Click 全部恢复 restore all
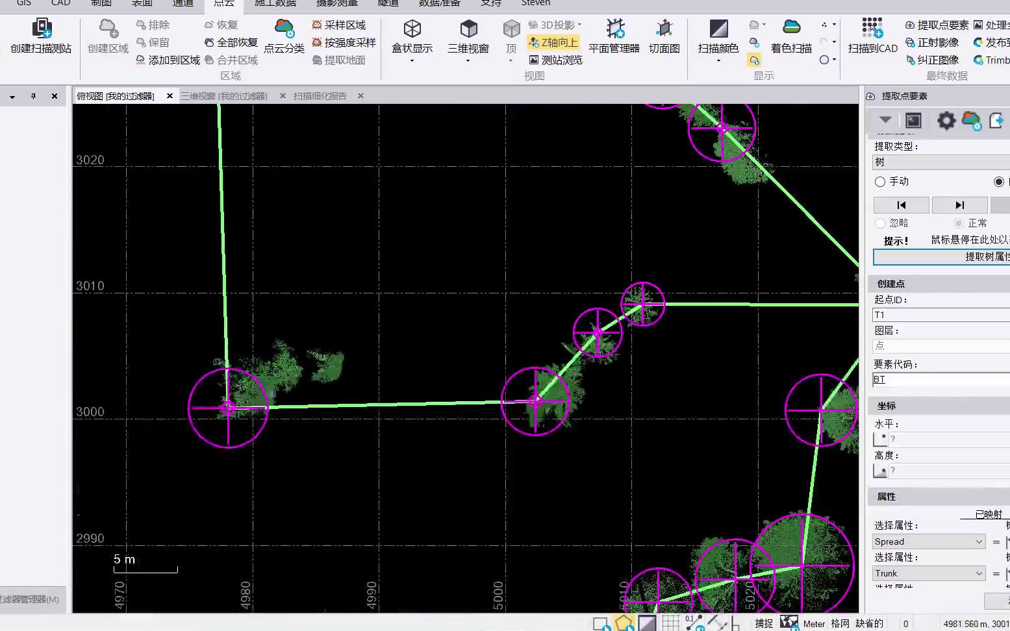The height and width of the screenshot is (631, 1010). pos(231,42)
